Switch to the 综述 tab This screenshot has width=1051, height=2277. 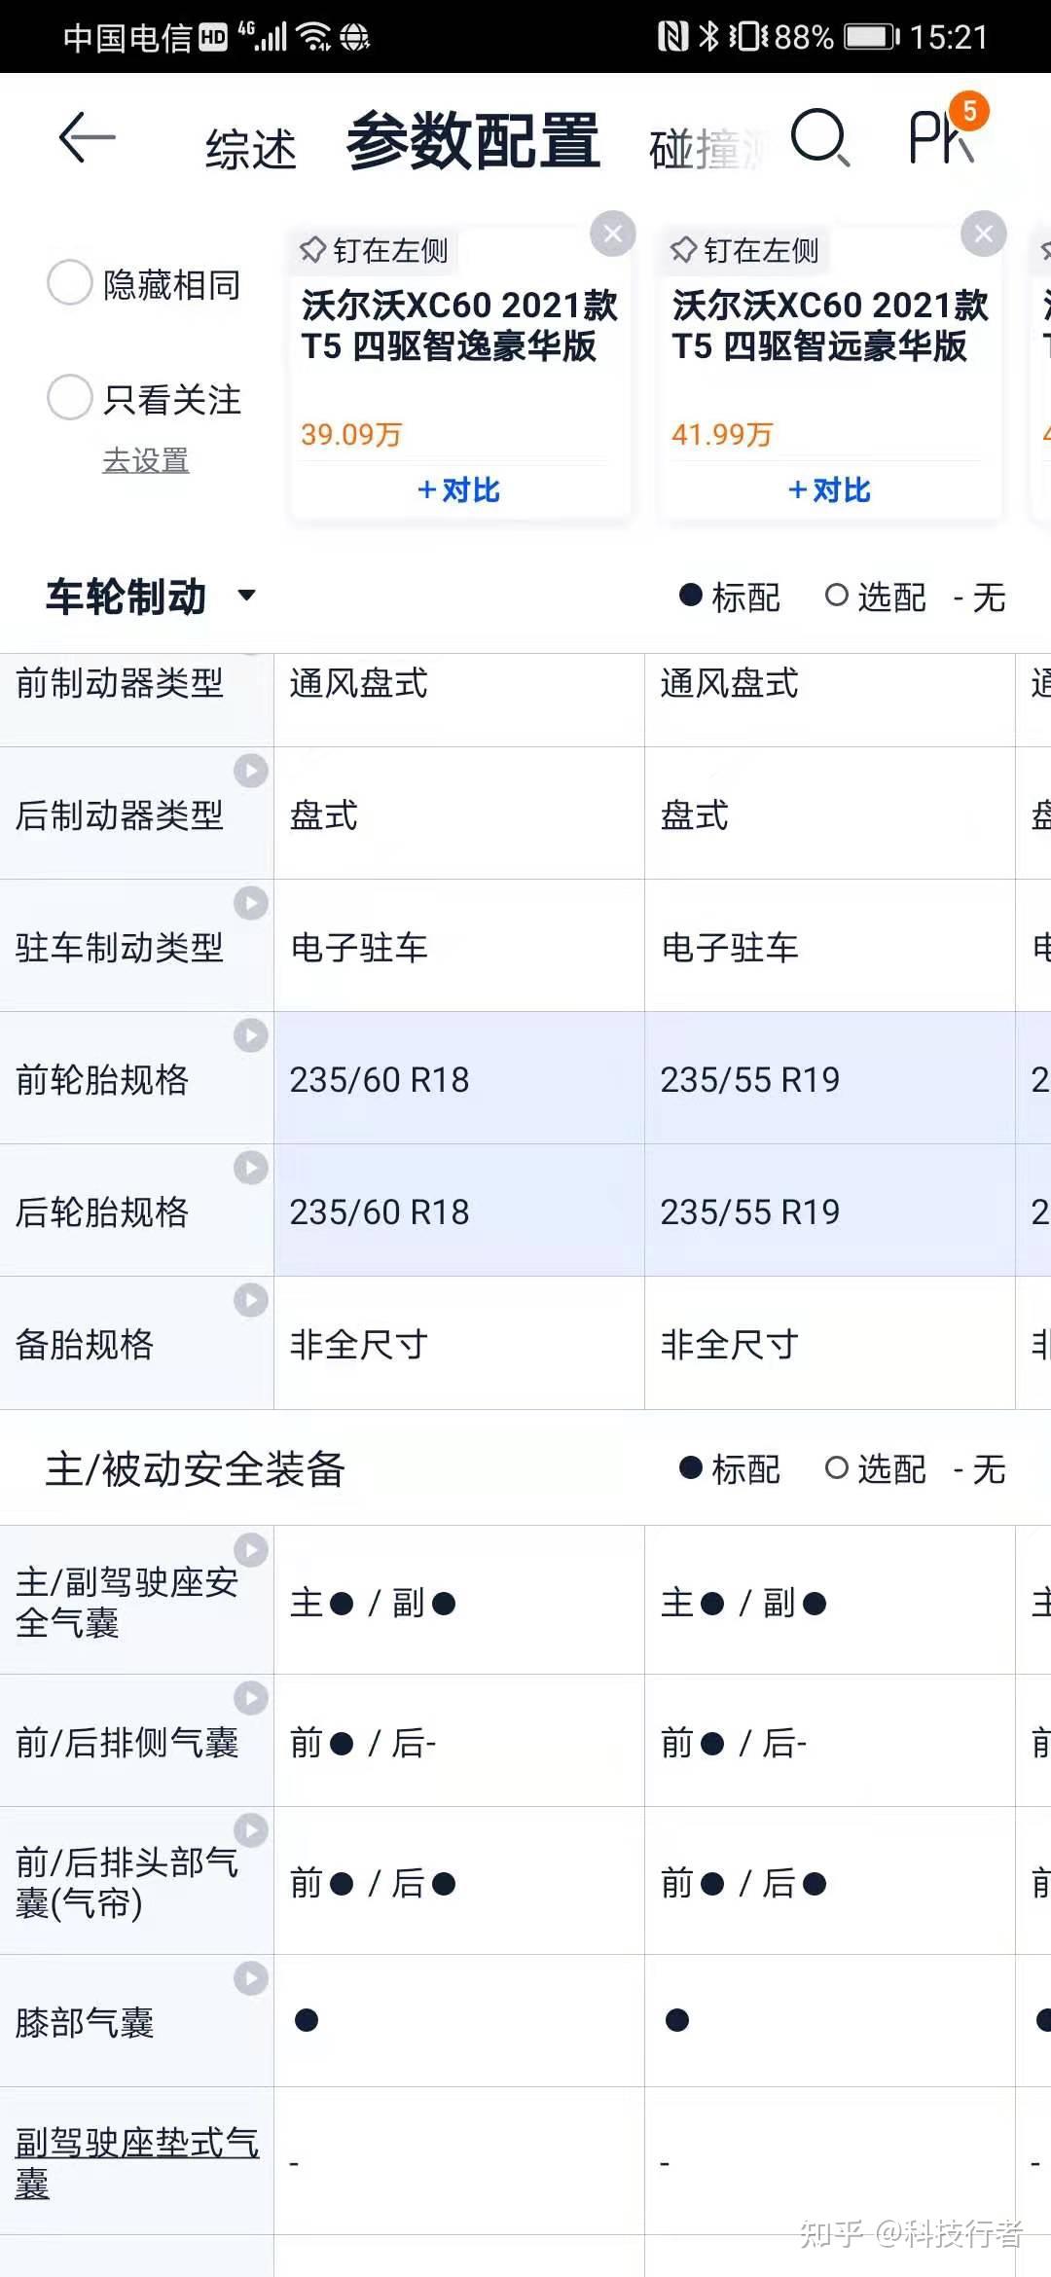pos(250,150)
